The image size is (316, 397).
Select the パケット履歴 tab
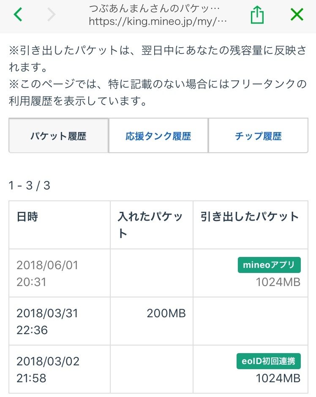pyautogui.click(x=58, y=136)
